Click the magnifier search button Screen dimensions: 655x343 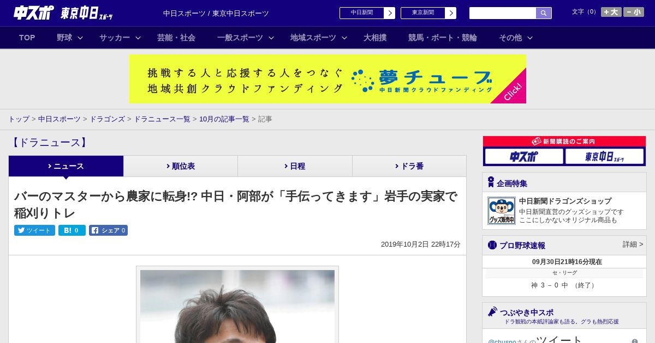[544, 13]
